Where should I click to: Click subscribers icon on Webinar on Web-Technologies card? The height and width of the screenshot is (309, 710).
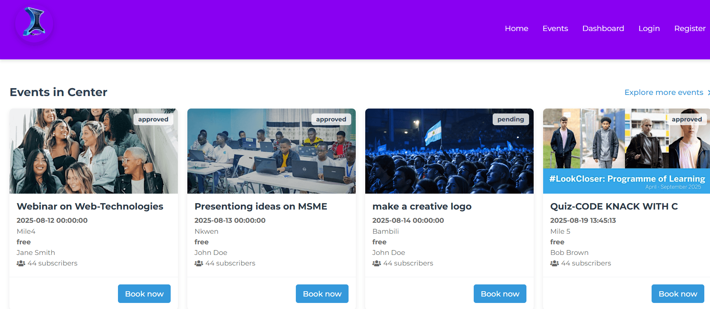coord(21,263)
